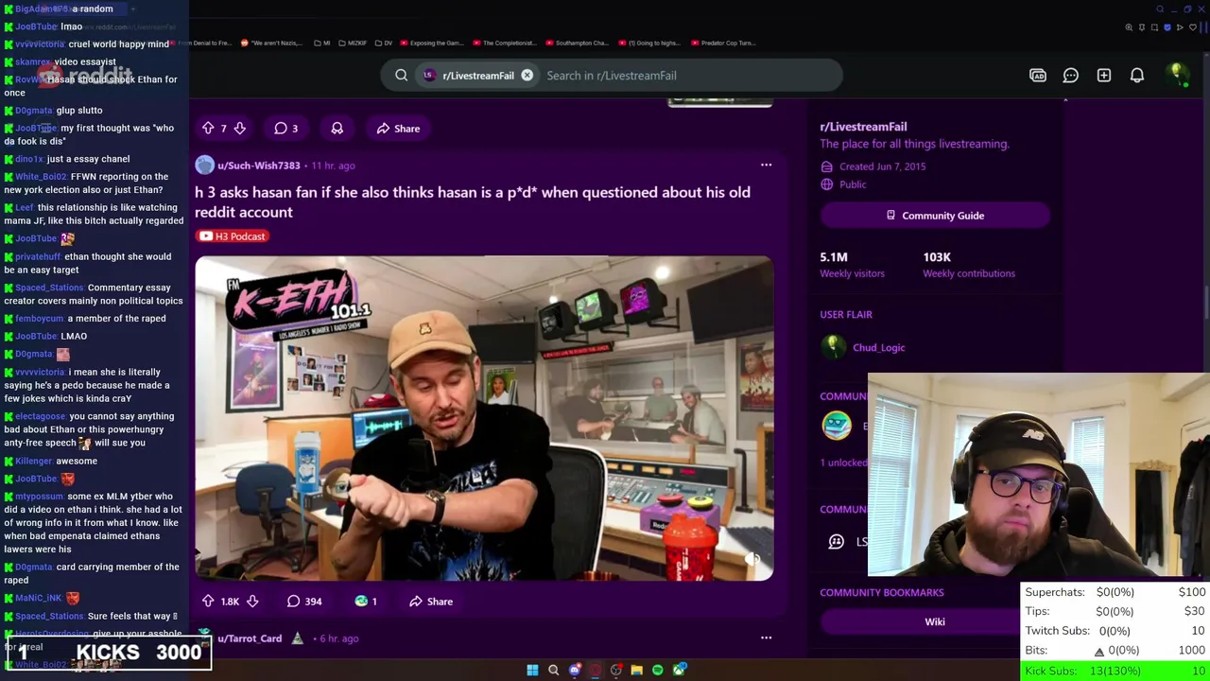Click 'Created Jun 7, 2015' text

click(882, 166)
